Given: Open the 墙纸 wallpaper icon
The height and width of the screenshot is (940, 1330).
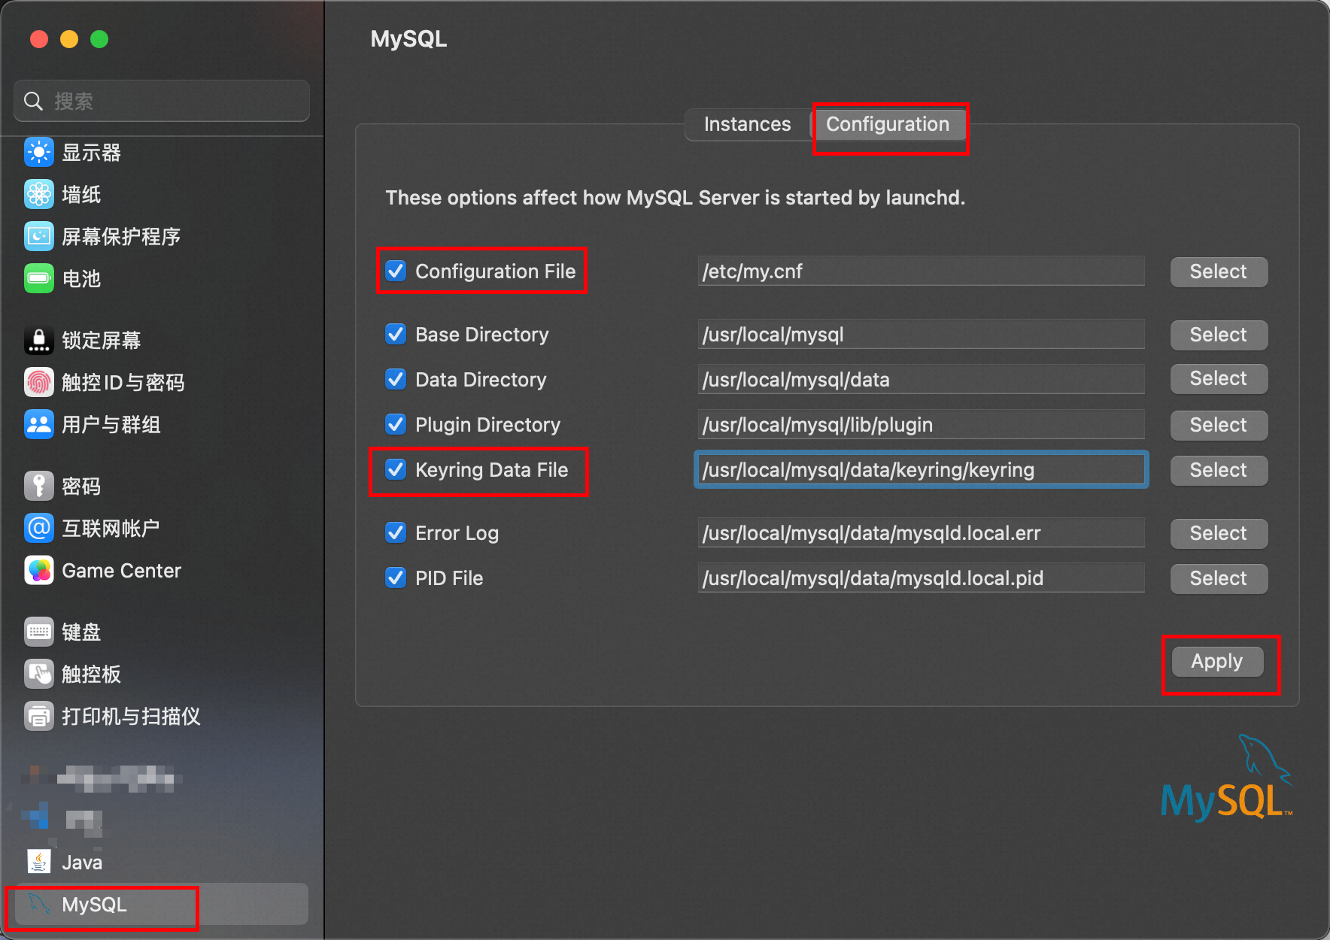Looking at the screenshot, I should tap(39, 195).
